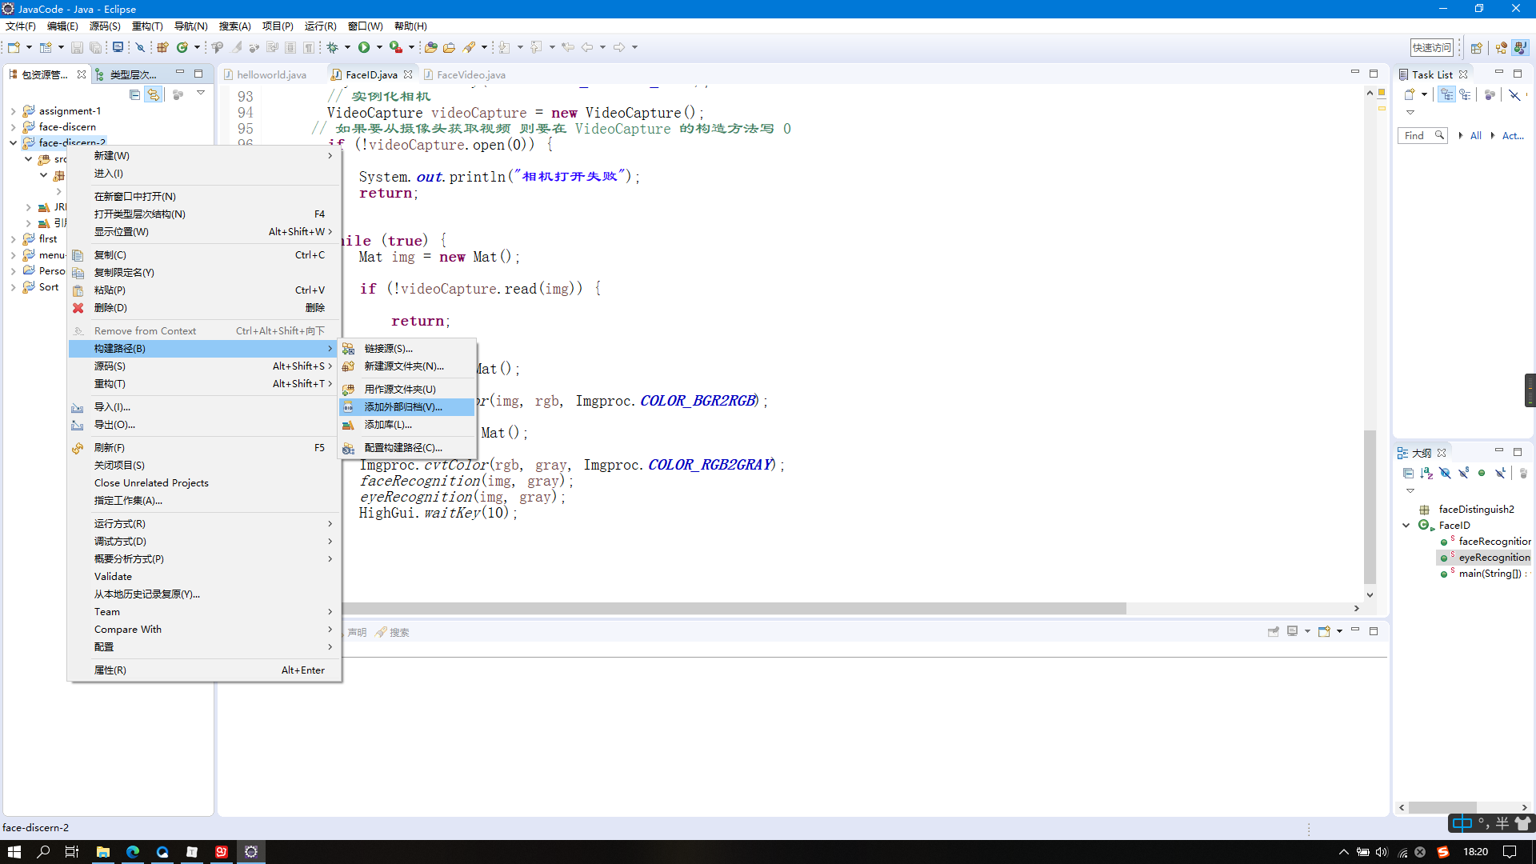This screenshot has height=864, width=1536.
Task: Toggle Hide Non-Public Members in Outline
Action: tap(1482, 473)
